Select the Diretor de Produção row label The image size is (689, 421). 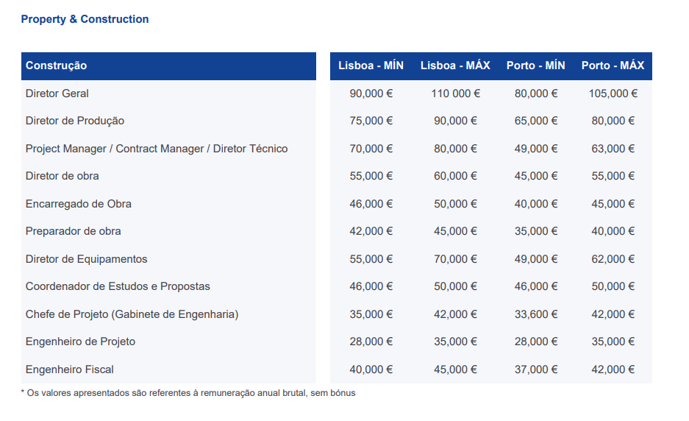click(x=75, y=121)
